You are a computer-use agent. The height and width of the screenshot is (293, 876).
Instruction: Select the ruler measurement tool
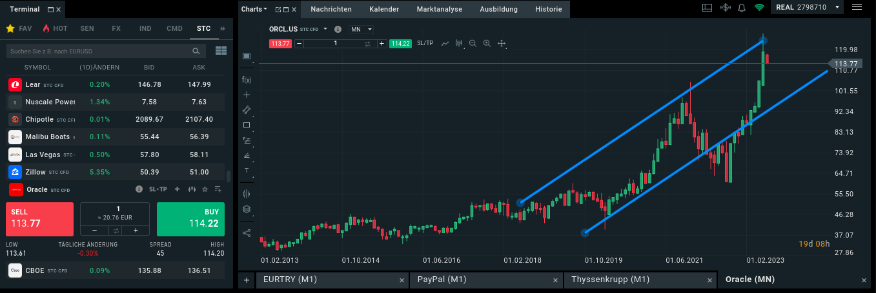tap(246, 109)
